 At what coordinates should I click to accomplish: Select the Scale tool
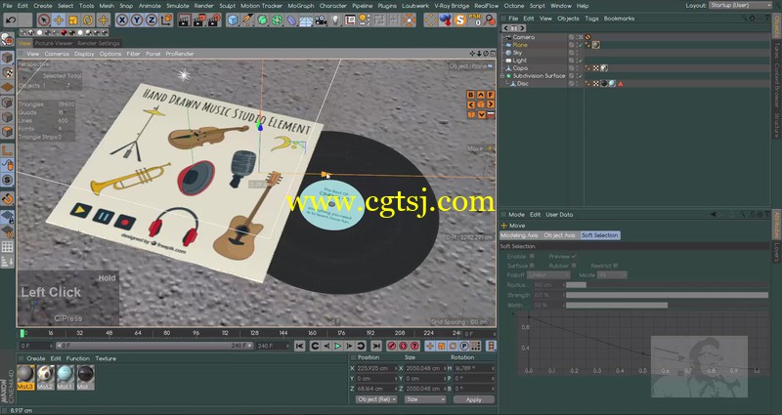click(x=73, y=20)
